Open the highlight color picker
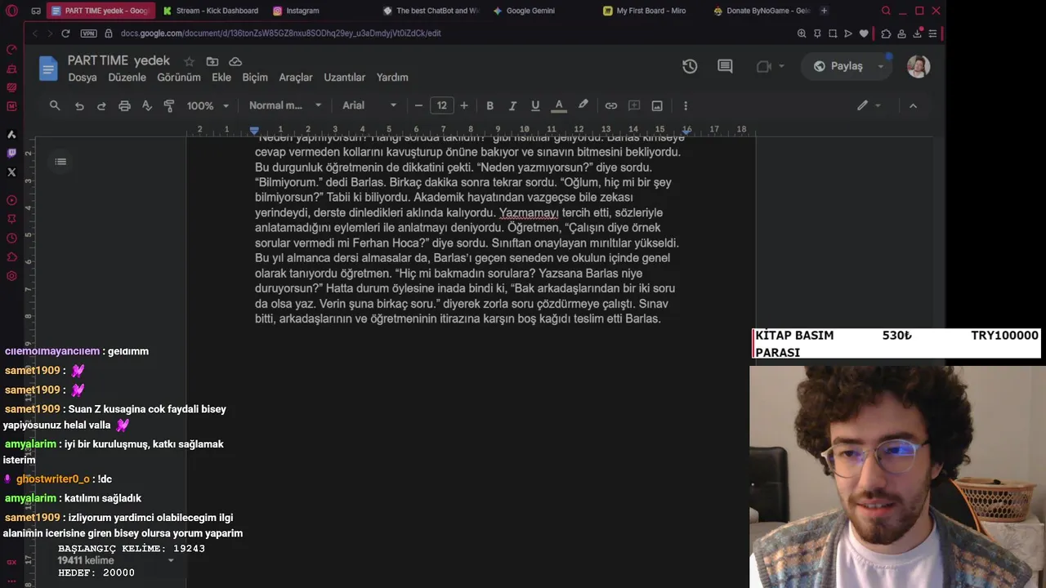Screen dimensions: 1046x588 tap(583, 105)
